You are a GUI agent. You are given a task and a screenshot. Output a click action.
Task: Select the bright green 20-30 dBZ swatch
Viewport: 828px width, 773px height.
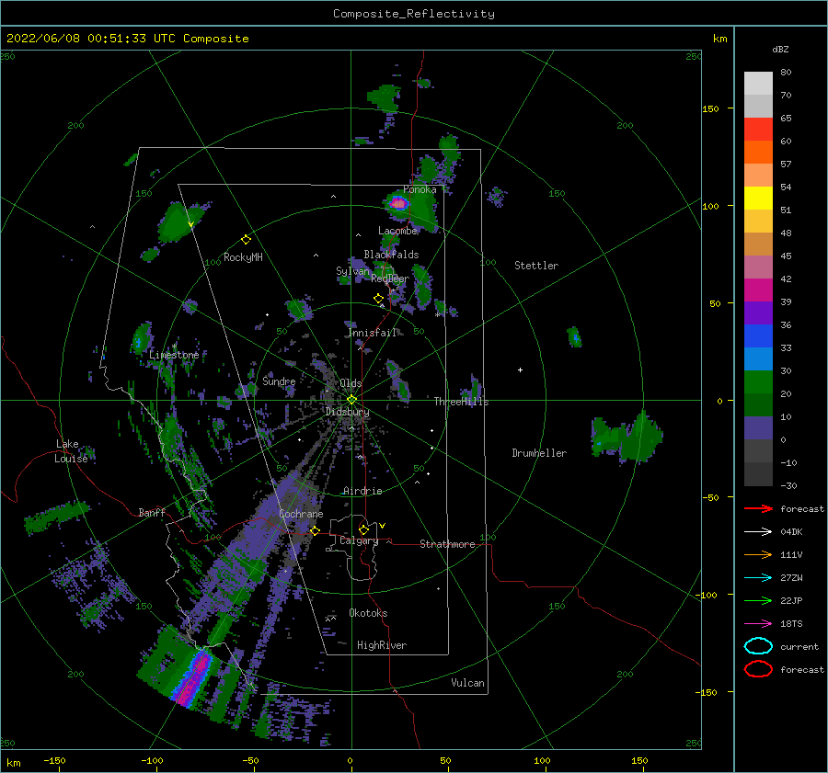[758, 382]
